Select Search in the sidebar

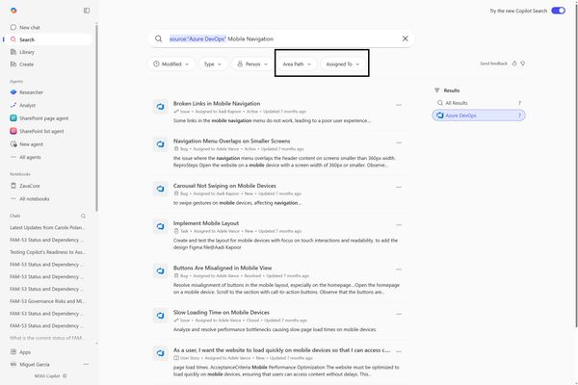click(48, 39)
